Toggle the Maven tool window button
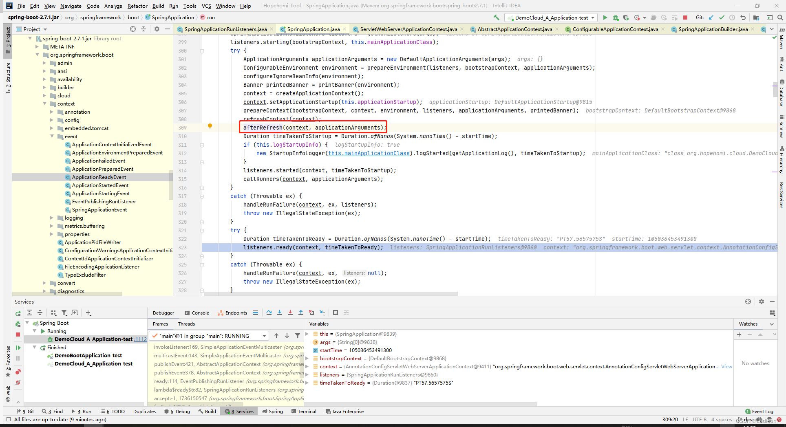Viewport: 786px width, 427px height. click(782, 39)
